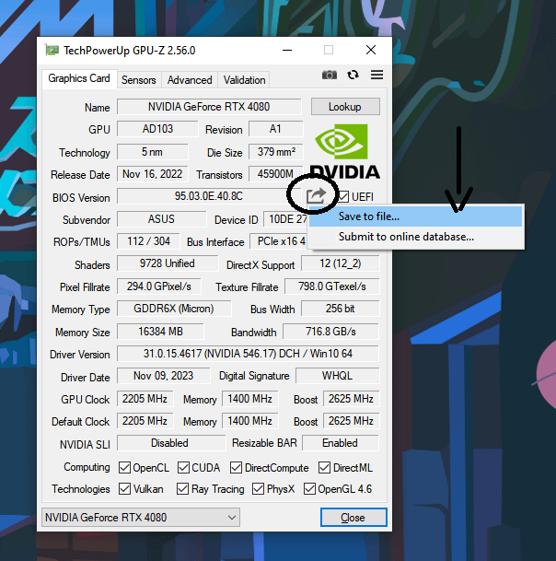
Task: Switch to the Sensors tab
Action: pyautogui.click(x=139, y=80)
